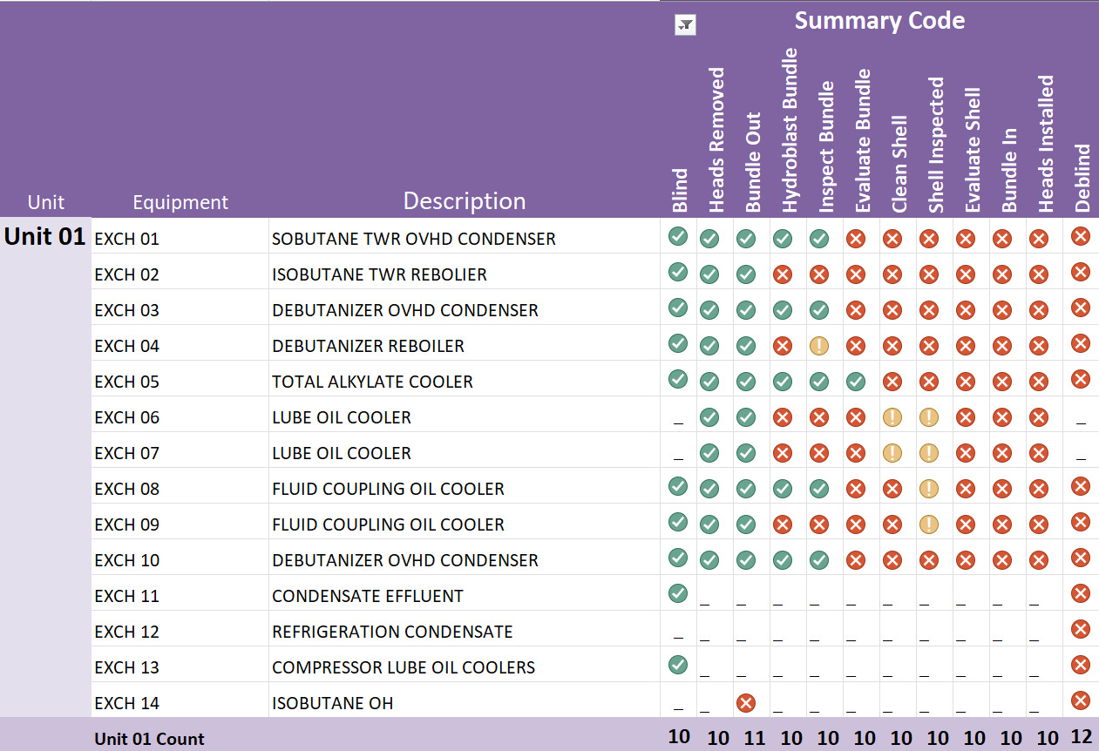Click green check for EXCH 13 Blind
Viewport: 1099px width, 751px height.
point(678,665)
